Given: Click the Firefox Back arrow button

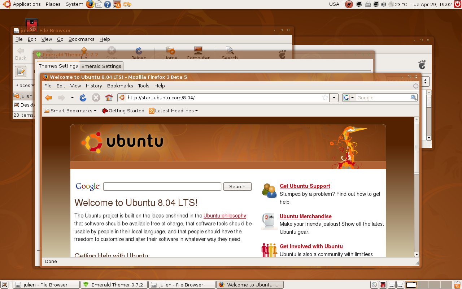Looking at the screenshot, I should pyautogui.click(x=48, y=98).
